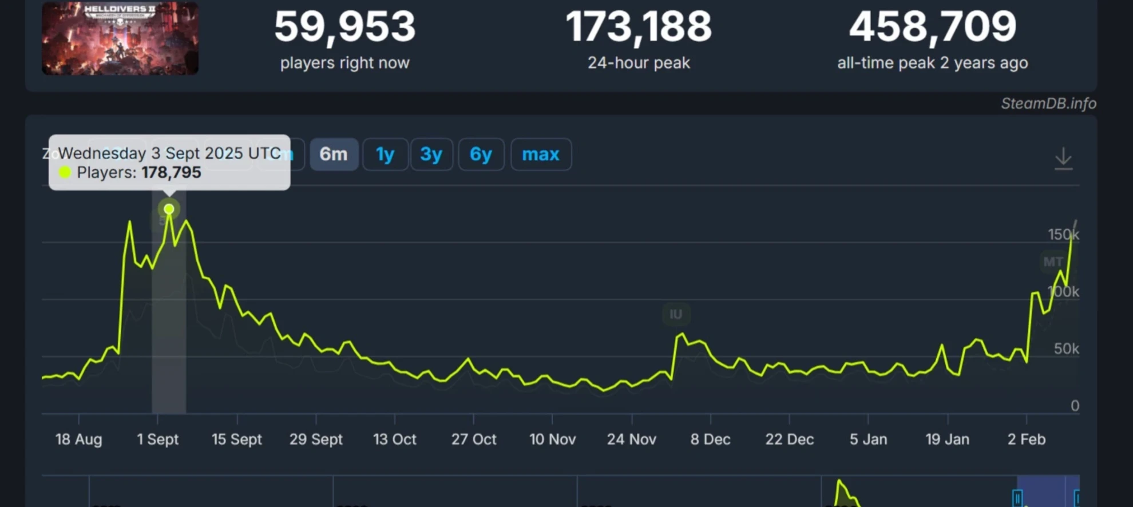Click the green Players dot in tooltip
Screen dimensions: 1133x507
coord(65,172)
